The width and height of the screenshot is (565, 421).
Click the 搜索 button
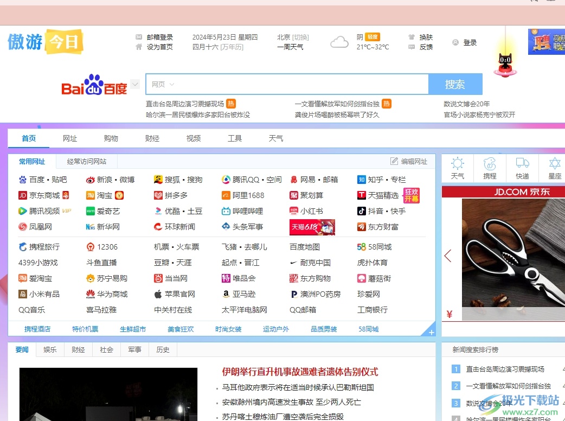455,84
